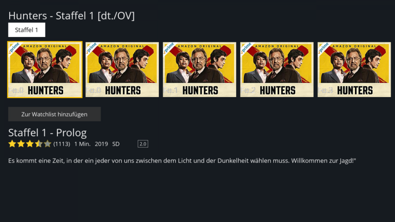The height and width of the screenshot is (222, 395).
Task: Open the Hunters thumbnail labeled Fo.3
Action: click(354, 69)
